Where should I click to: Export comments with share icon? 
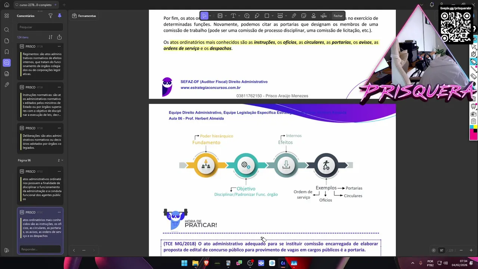[59, 37]
